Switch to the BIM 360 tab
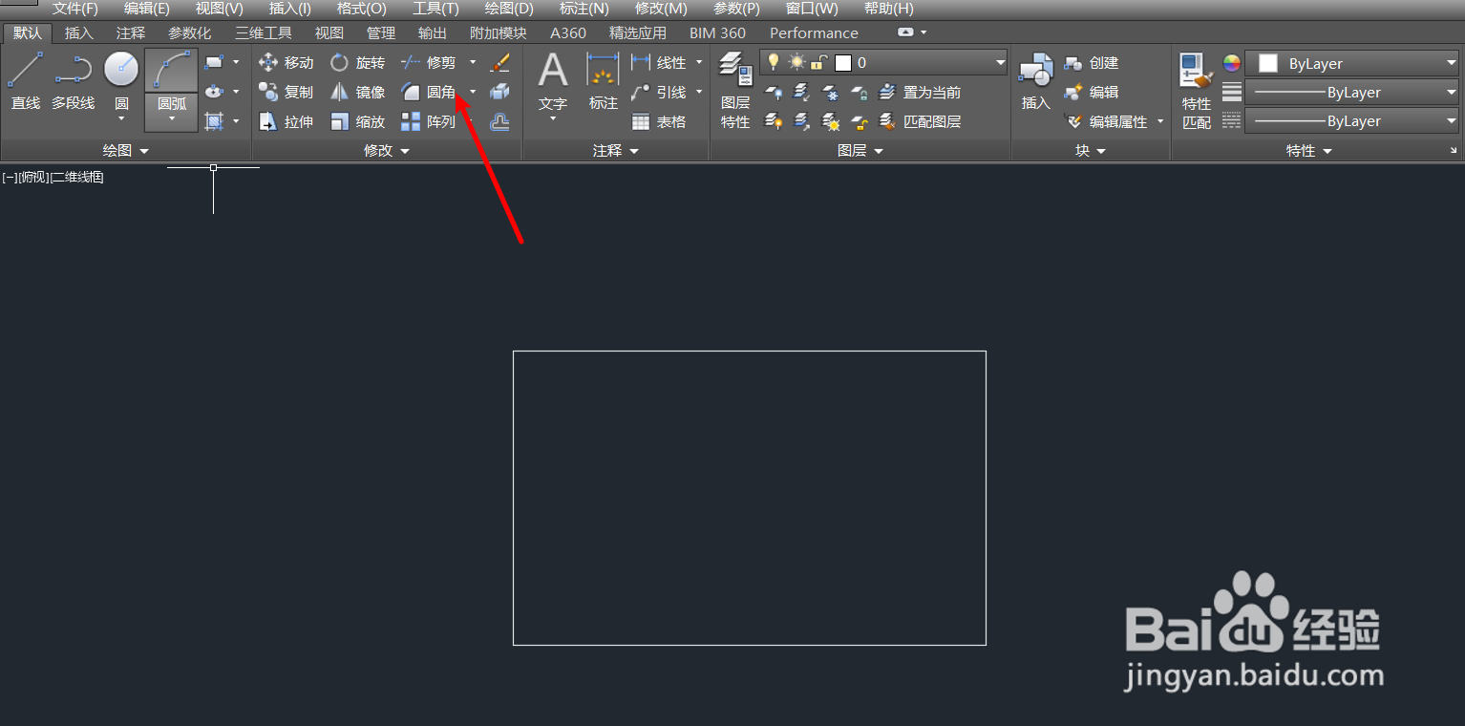This screenshot has height=726, width=1465. [717, 32]
